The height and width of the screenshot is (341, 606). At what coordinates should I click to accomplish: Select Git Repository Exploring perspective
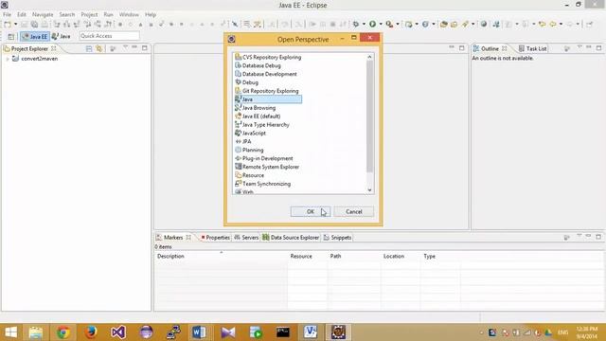(x=267, y=91)
